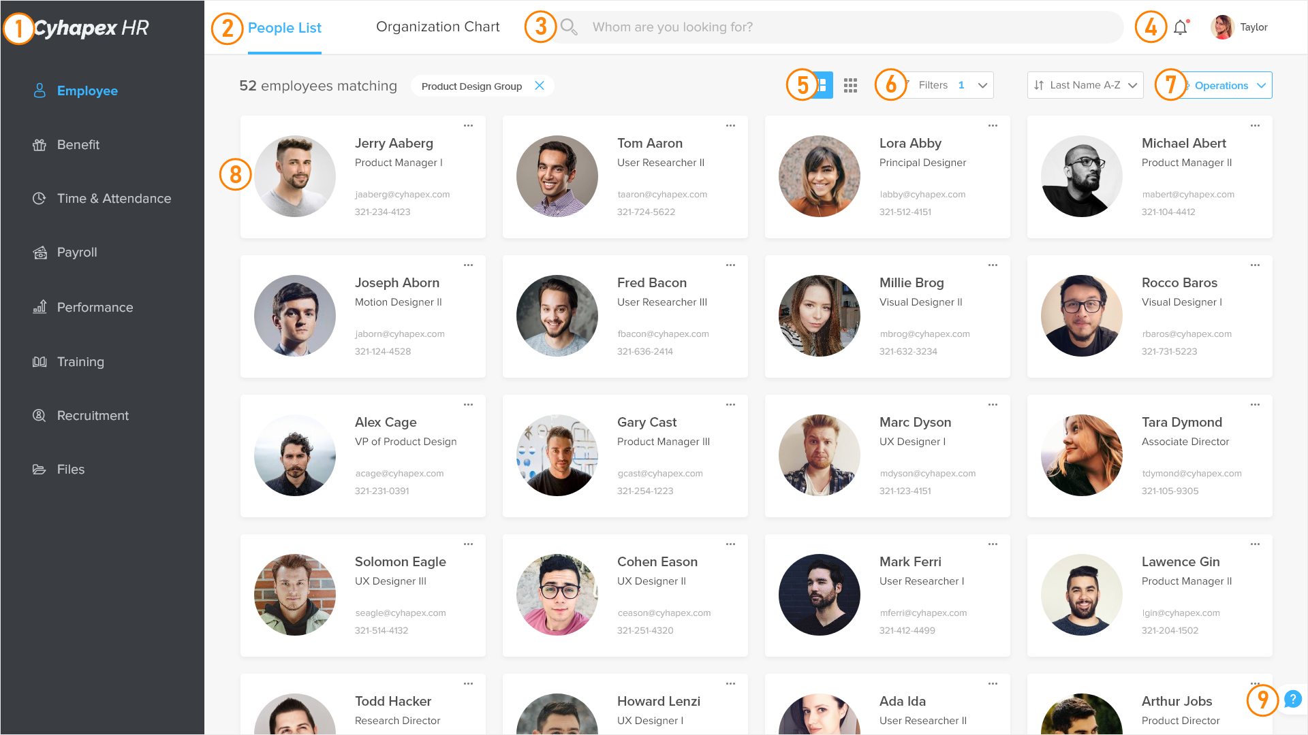The height and width of the screenshot is (735, 1308).
Task: Click the search magnifier icon
Action: tap(569, 27)
